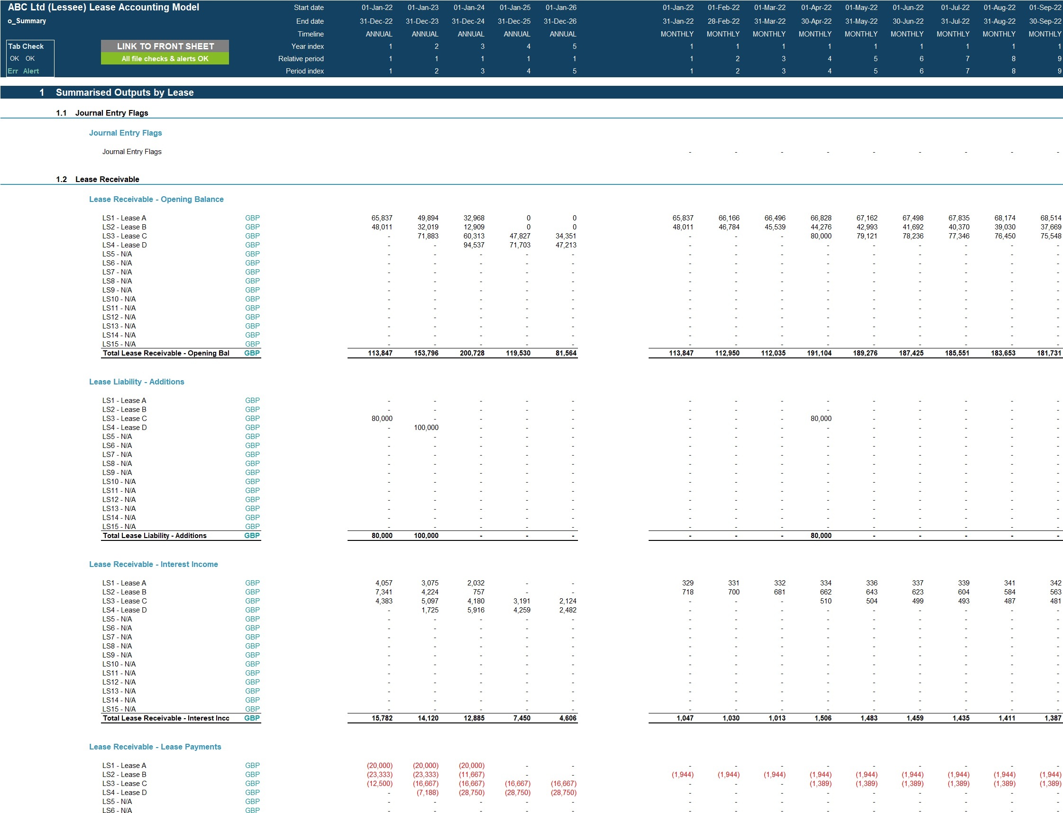Image resolution: width=1063 pixels, height=813 pixels.
Task: Select the 'Year index' header label
Action: coord(308,46)
